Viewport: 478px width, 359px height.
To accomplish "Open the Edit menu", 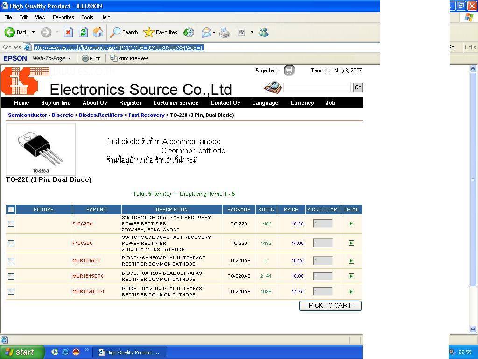I will click(x=23, y=17).
